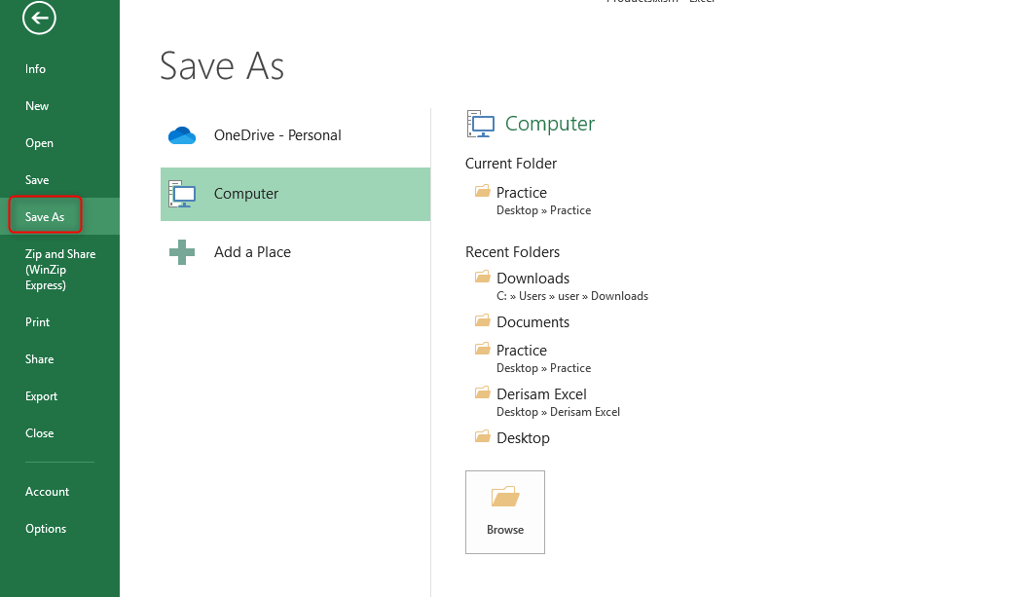
Task: Click the Share sidebar item
Action: [40, 359]
